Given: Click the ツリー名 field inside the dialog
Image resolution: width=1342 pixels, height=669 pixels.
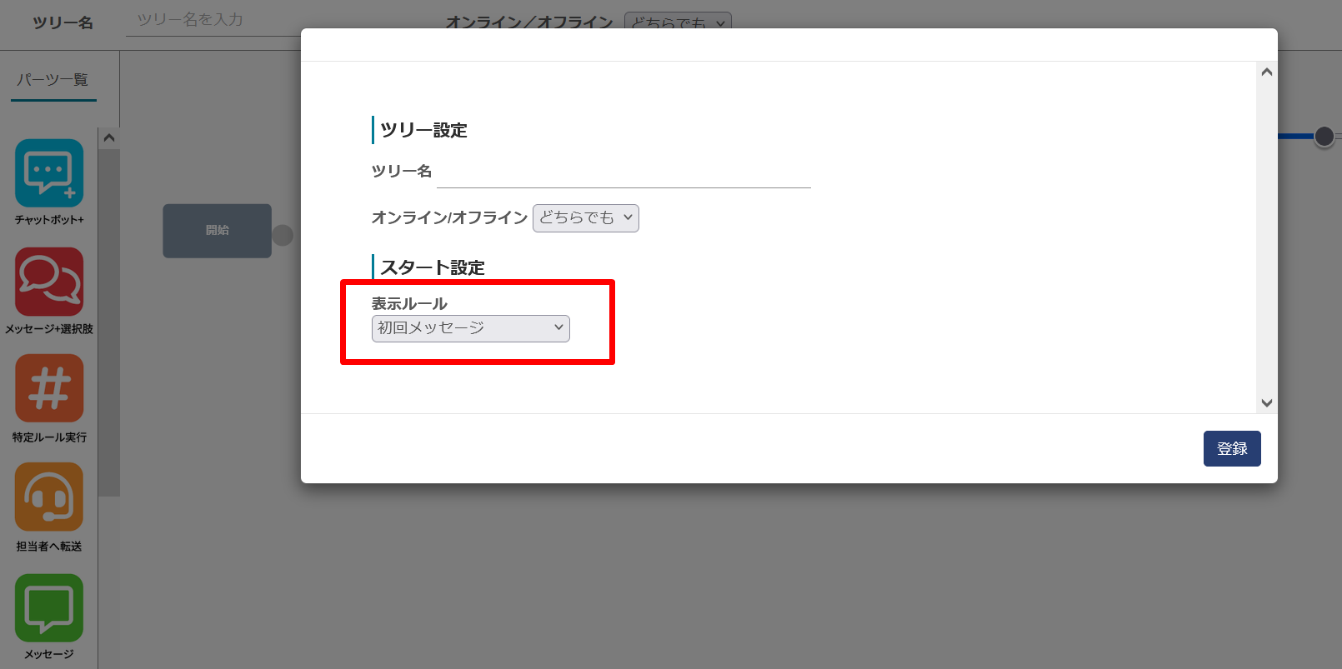Looking at the screenshot, I should (x=623, y=173).
